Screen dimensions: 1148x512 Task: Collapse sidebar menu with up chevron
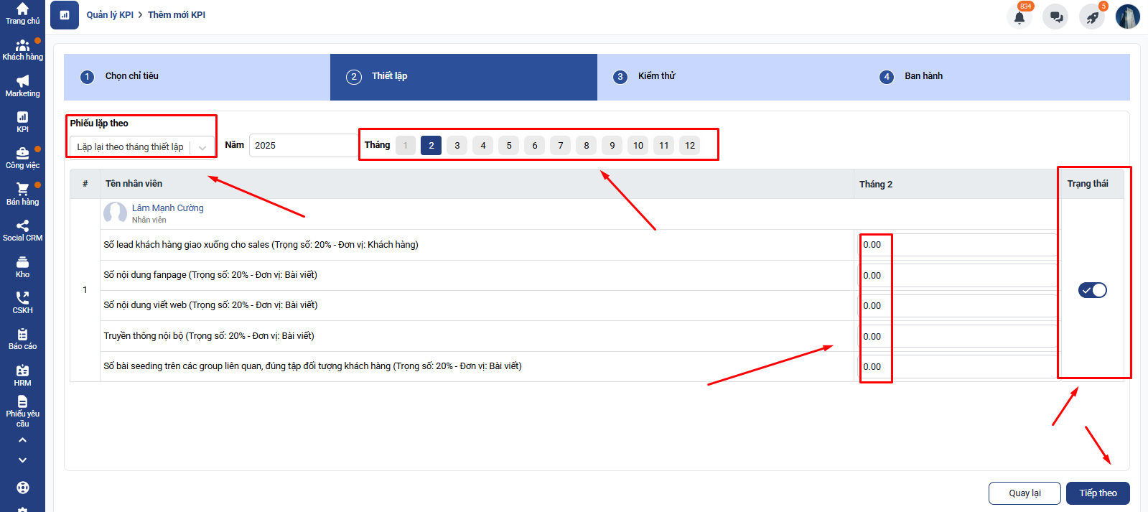pyautogui.click(x=22, y=439)
